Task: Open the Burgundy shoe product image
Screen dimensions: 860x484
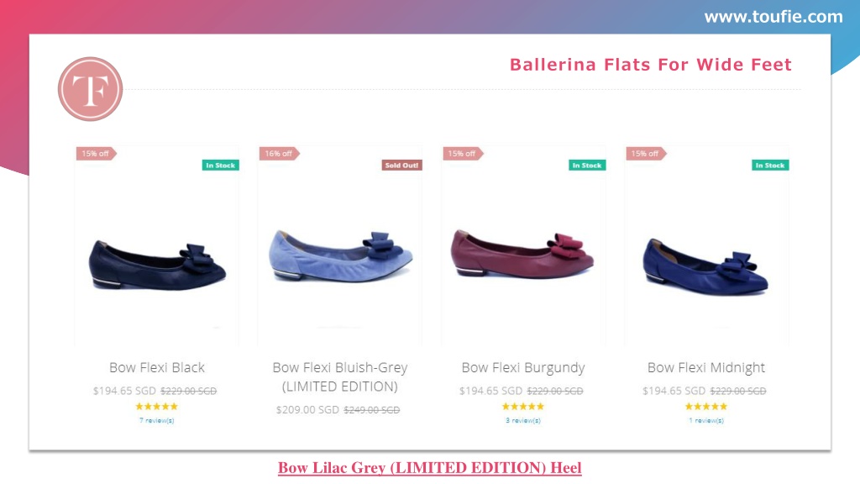Action: point(522,255)
